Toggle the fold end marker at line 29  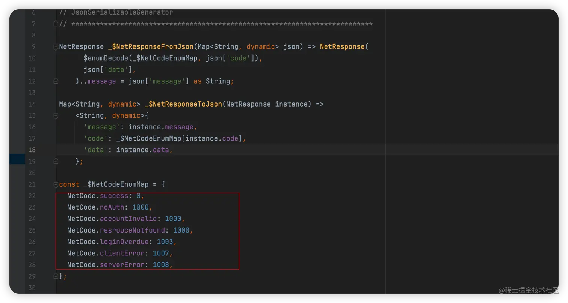click(x=56, y=276)
